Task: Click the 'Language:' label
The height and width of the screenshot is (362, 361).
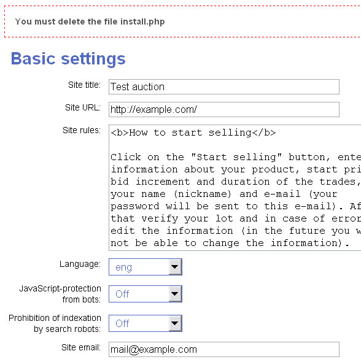Action: [80, 264]
